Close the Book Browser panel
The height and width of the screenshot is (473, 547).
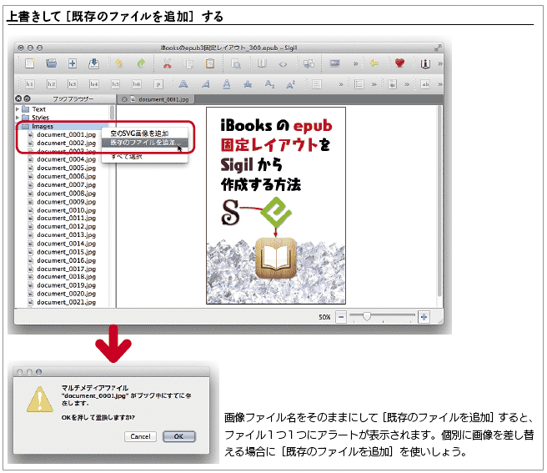click(x=18, y=98)
